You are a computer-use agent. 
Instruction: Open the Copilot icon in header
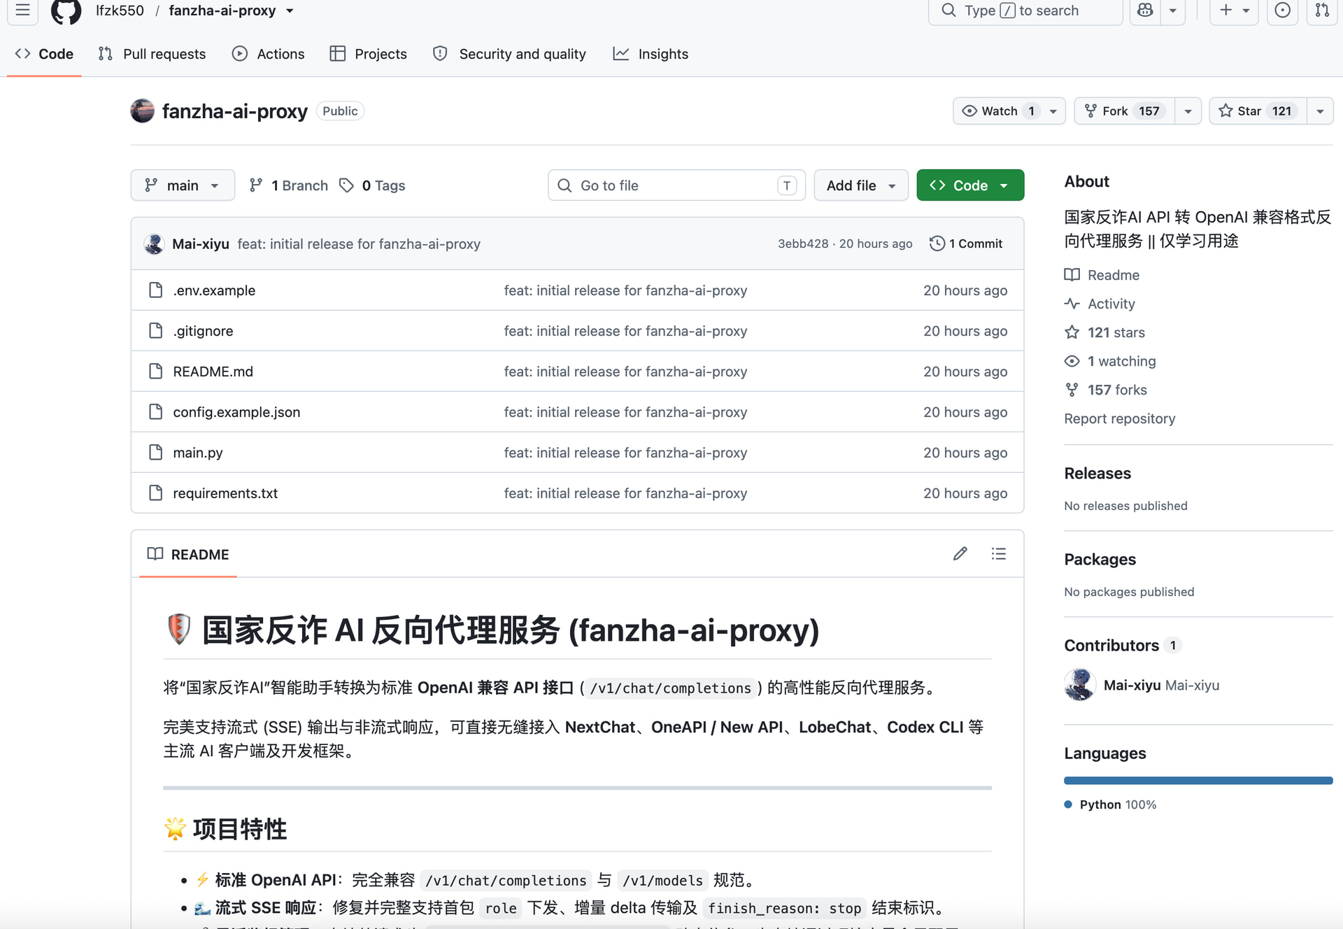click(x=1145, y=10)
